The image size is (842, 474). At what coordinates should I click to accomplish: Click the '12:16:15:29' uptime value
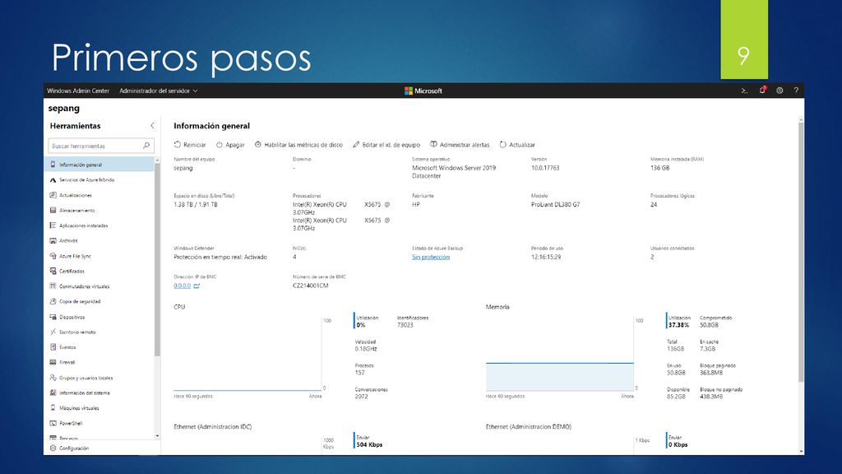pos(546,257)
